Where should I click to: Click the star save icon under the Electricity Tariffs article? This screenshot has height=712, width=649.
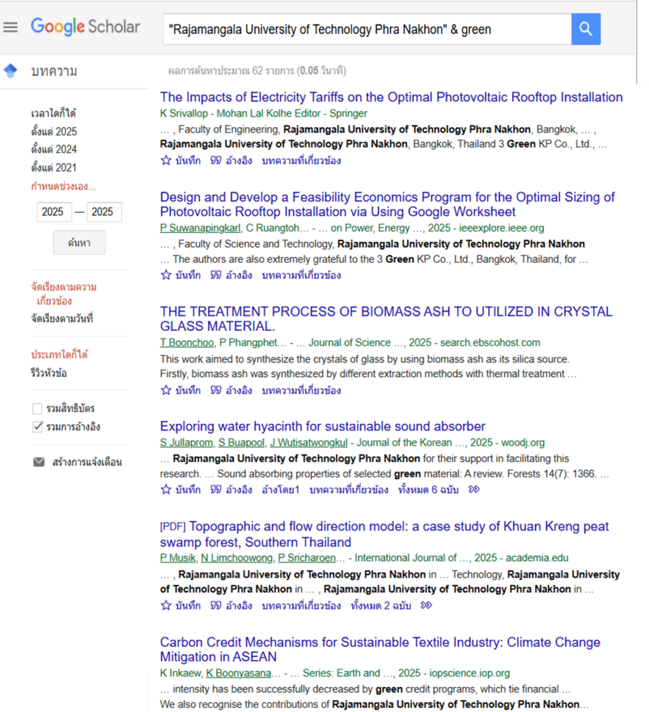click(166, 161)
